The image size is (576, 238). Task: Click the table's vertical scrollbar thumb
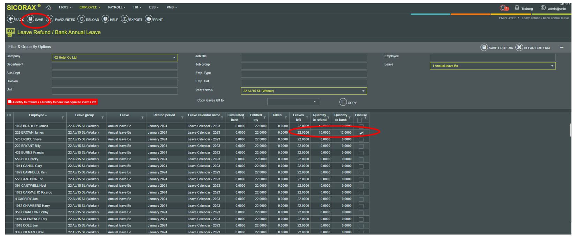click(570, 129)
